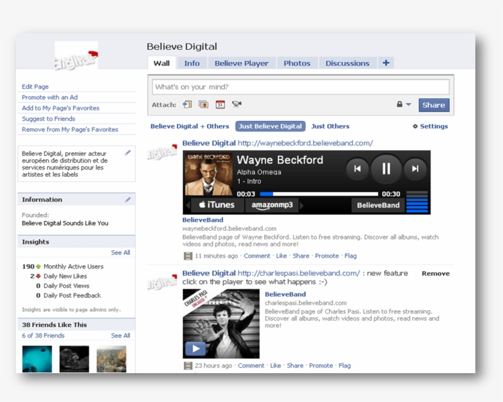Click Add to My Page's Favorites
Viewport: 503px width, 402px height.
point(61,108)
